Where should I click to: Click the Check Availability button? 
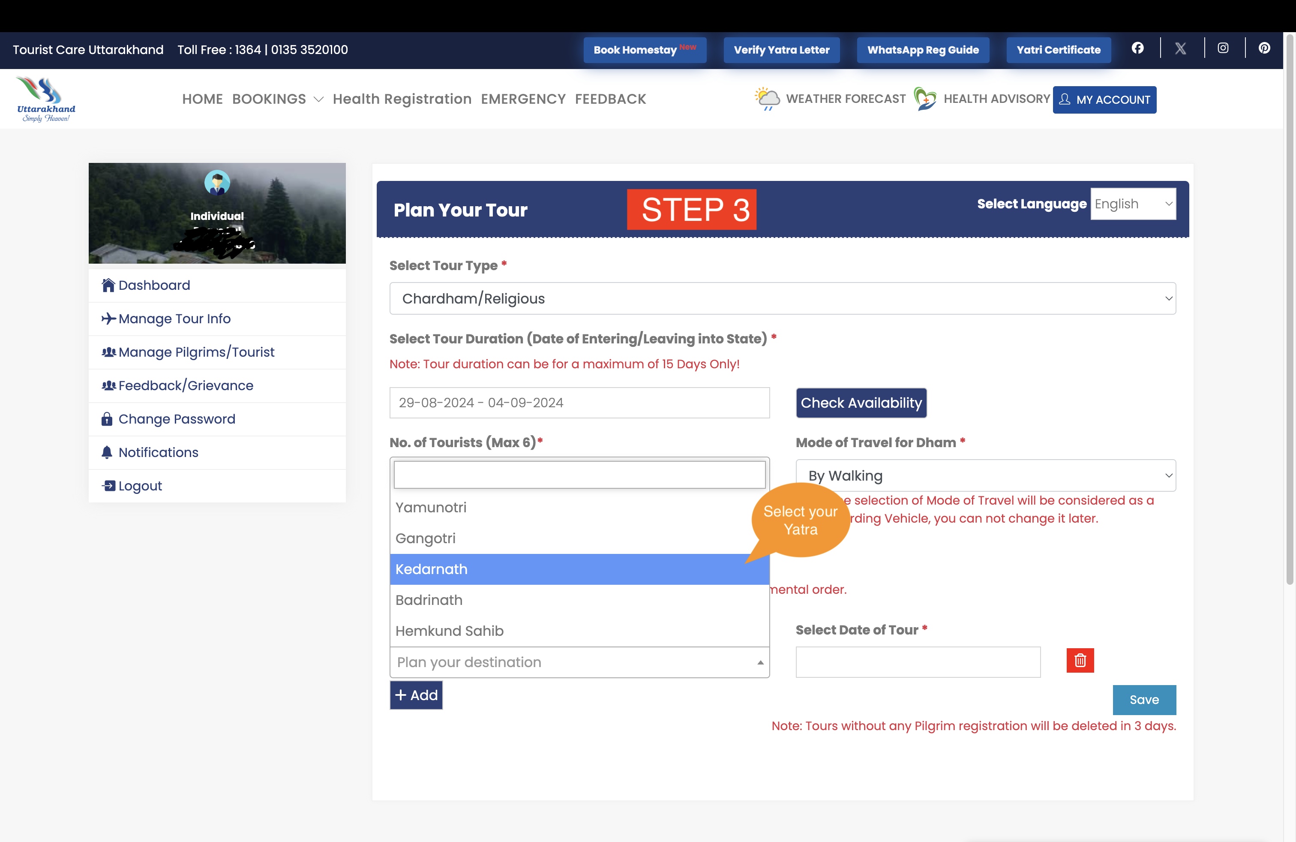click(861, 403)
